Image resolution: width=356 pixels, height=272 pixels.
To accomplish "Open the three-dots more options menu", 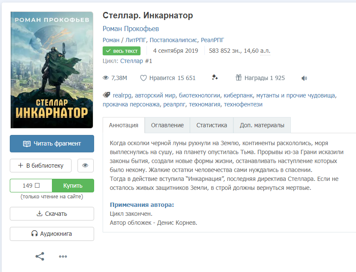I will click(63, 257).
